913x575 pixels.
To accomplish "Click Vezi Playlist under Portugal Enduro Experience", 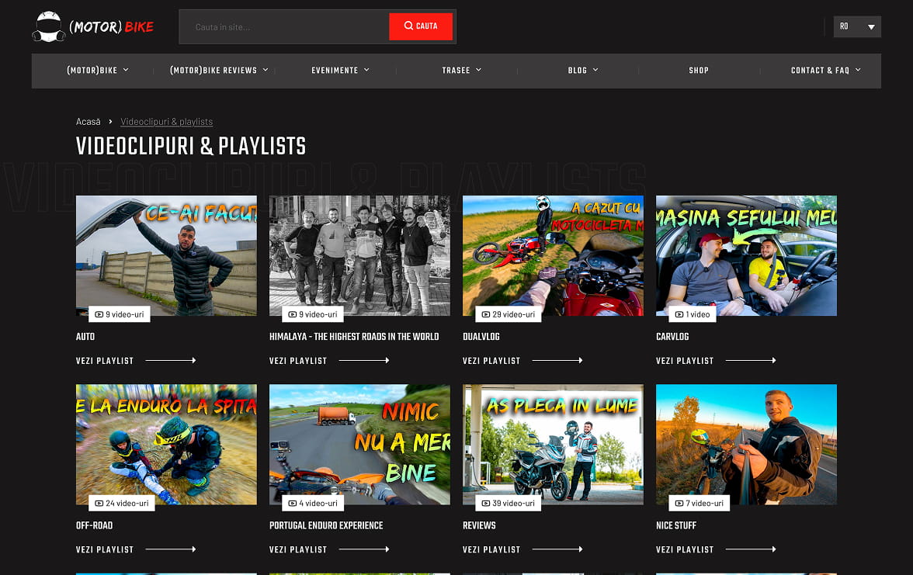I will pyautogui.click(x=298, y=549).
